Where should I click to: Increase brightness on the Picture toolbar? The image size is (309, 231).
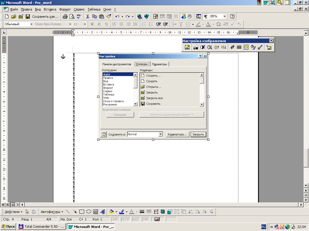click(217, 47)
